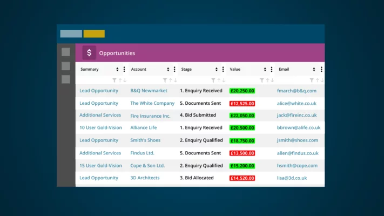Select the yellow tab in top bar

(x=94, y=34)
